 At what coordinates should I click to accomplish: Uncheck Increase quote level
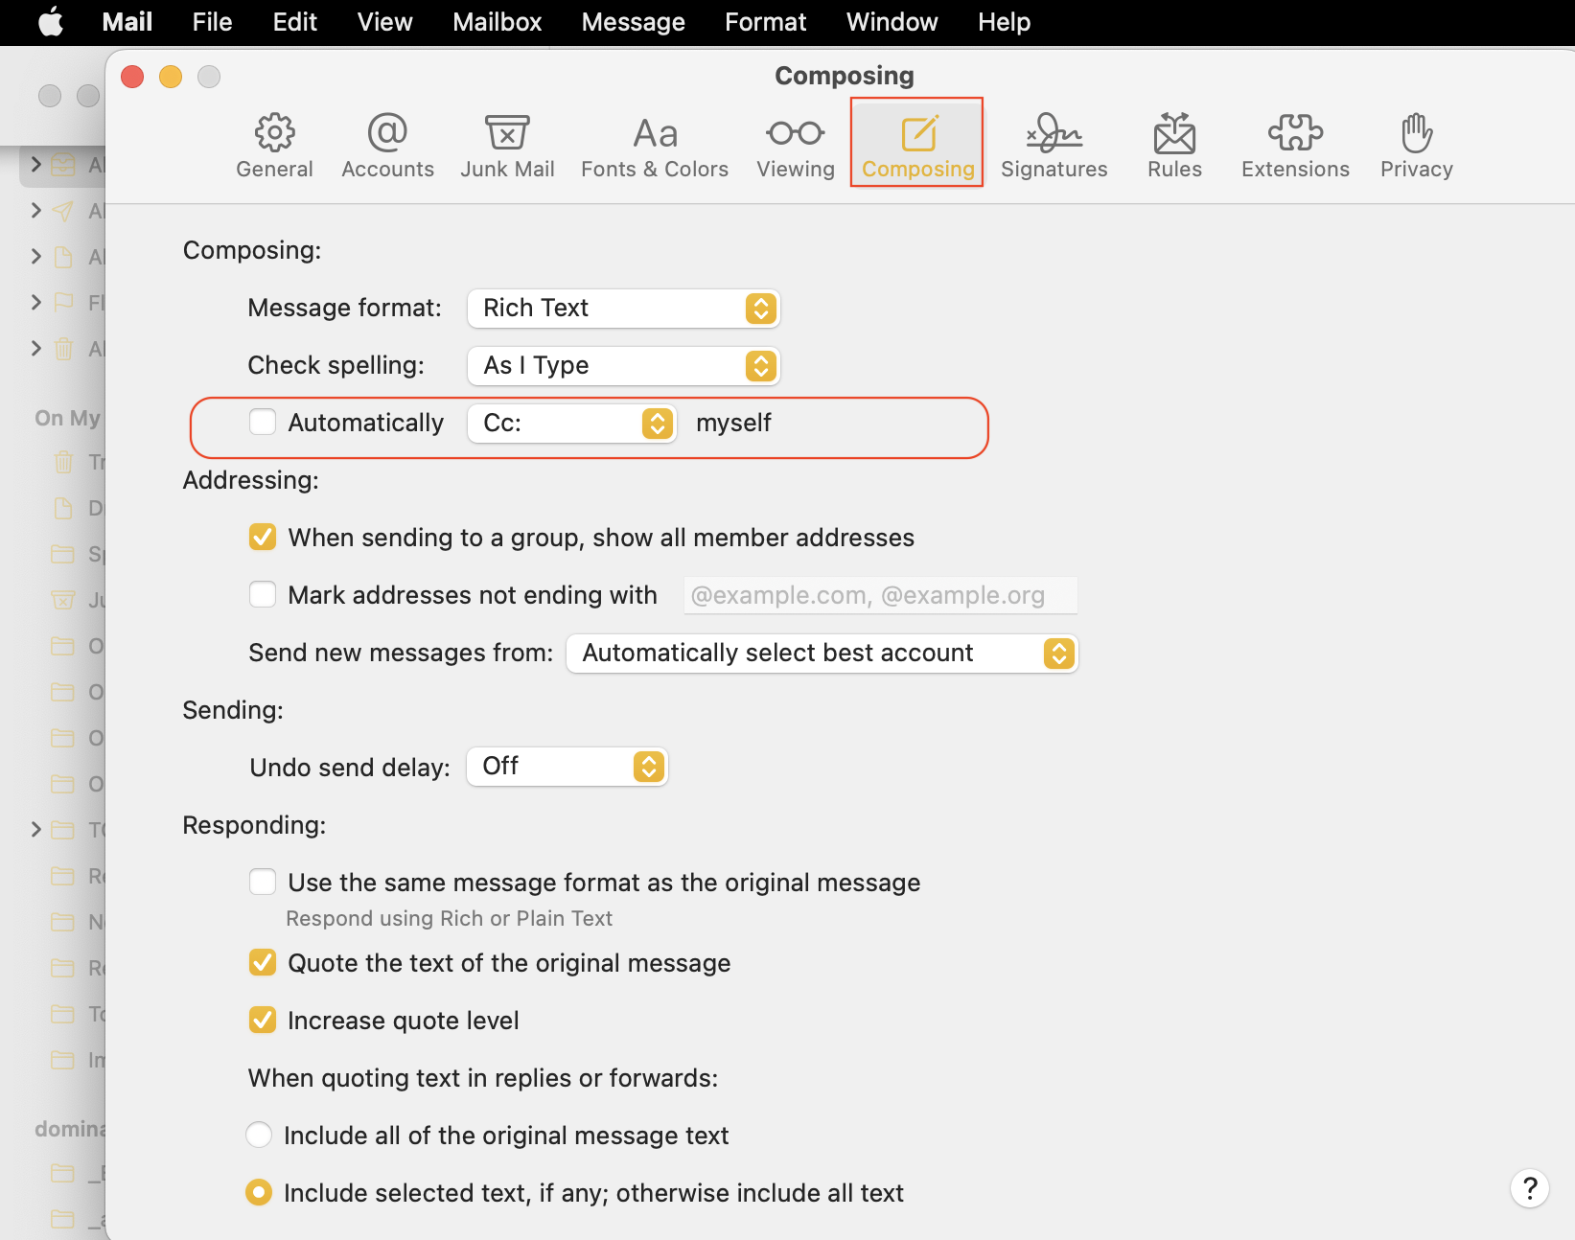(x=263, y=1021)
